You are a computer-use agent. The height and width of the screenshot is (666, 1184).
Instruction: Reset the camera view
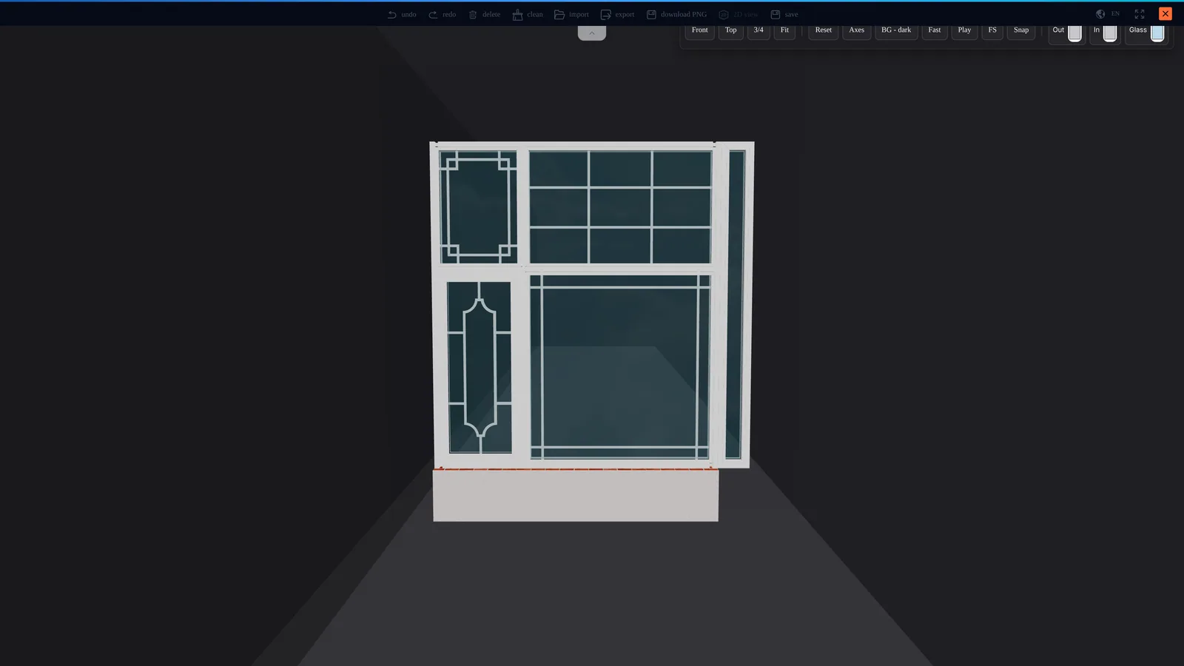pyautogui.click(x=824, y=30)
